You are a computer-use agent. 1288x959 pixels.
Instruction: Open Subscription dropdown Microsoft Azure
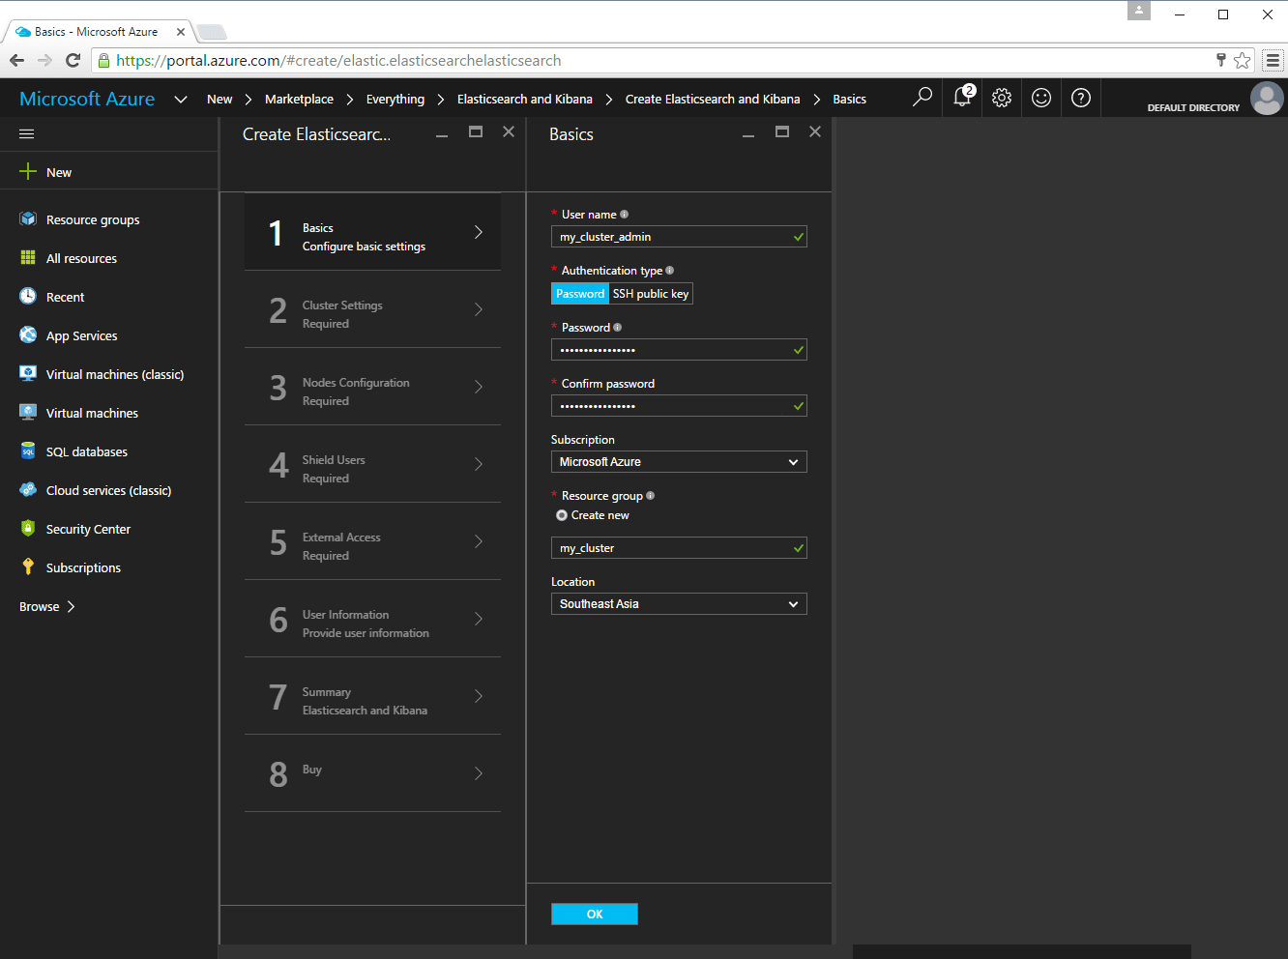679,462
